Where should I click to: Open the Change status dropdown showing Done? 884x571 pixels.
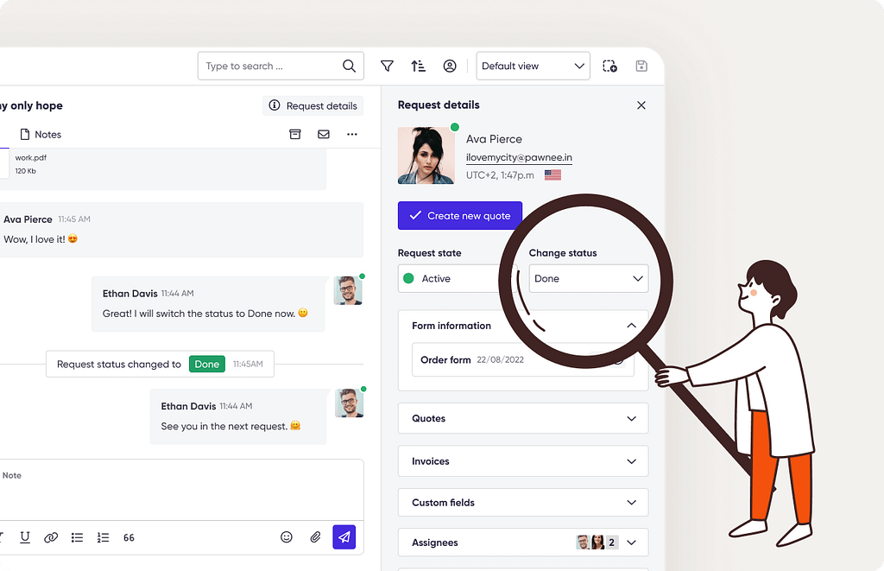click(589, 278)
